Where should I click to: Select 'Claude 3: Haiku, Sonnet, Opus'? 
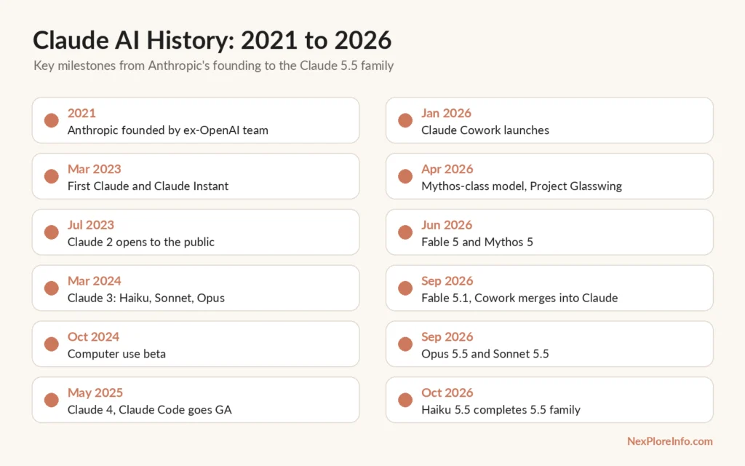(146, 298)
